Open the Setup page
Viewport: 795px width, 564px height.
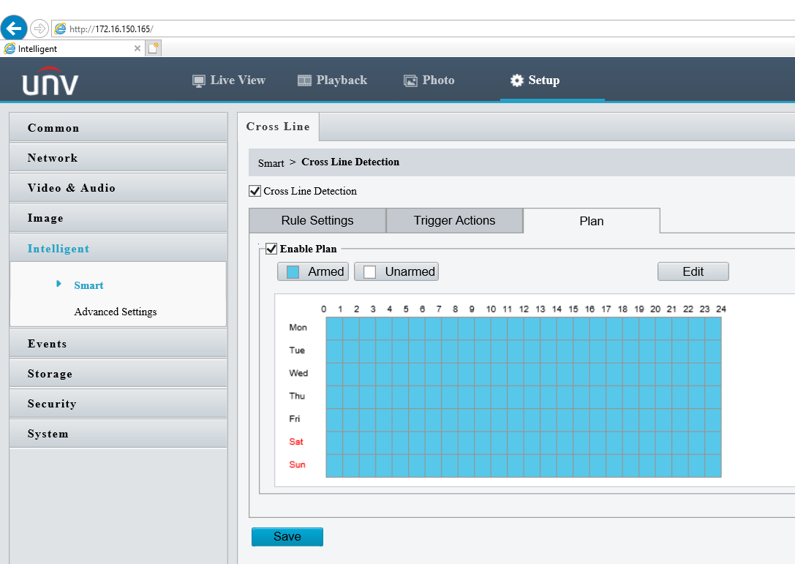(535, 80)
